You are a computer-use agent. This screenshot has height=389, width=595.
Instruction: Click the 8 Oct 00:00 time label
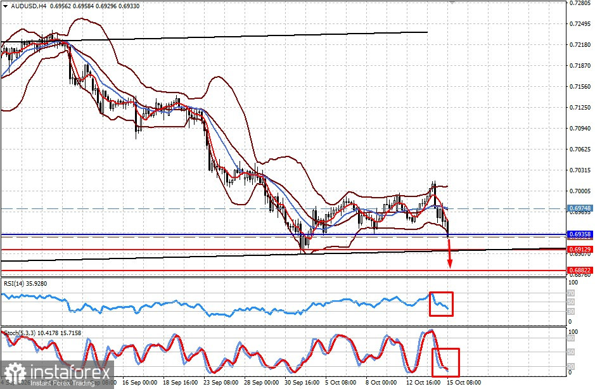[x=381, y=383]
